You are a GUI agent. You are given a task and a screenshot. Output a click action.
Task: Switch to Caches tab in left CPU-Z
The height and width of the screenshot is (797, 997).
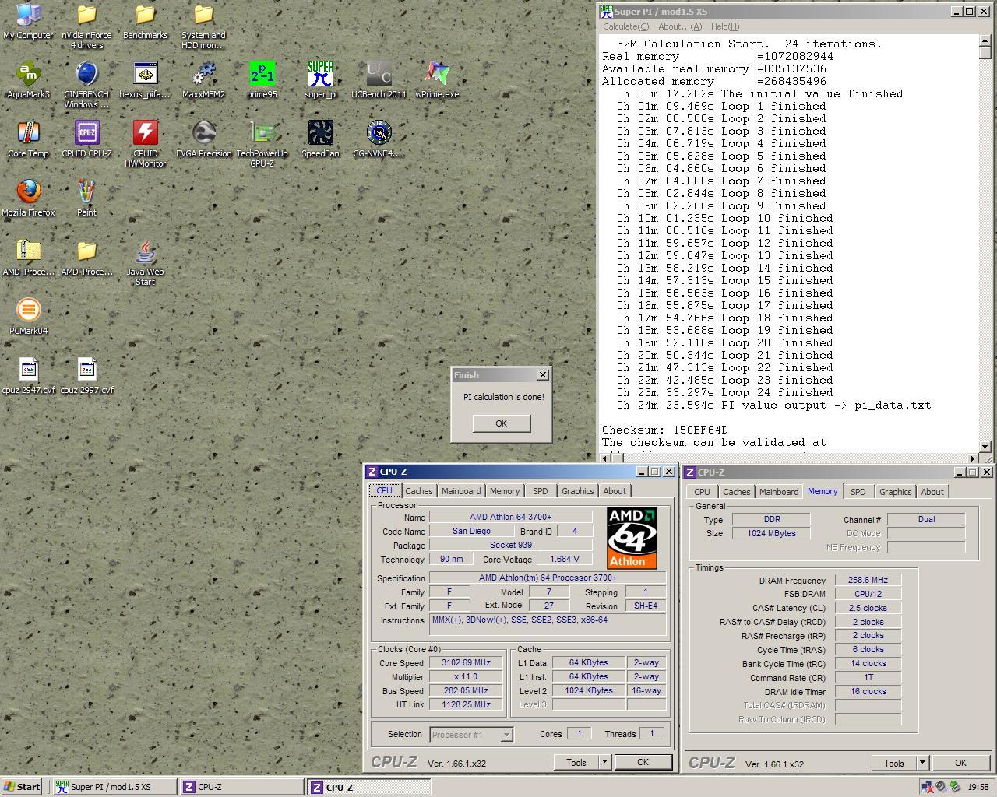[x=418, y=491]
